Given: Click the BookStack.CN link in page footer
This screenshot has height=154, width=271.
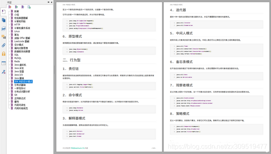Looking at the screenshot, I should 78,148.
